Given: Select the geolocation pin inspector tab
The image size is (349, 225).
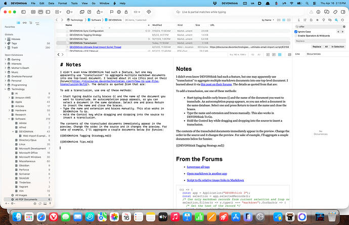Looking at the screenshot, I should click(324, 20).
